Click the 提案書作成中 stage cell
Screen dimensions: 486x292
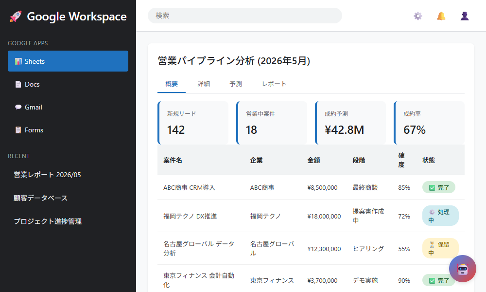368,216
